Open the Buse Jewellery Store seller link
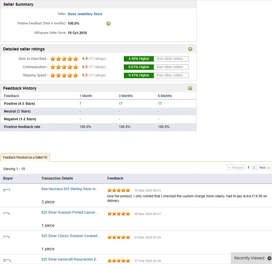The height and width of the screenshot is (264, 272). (85, 14)
